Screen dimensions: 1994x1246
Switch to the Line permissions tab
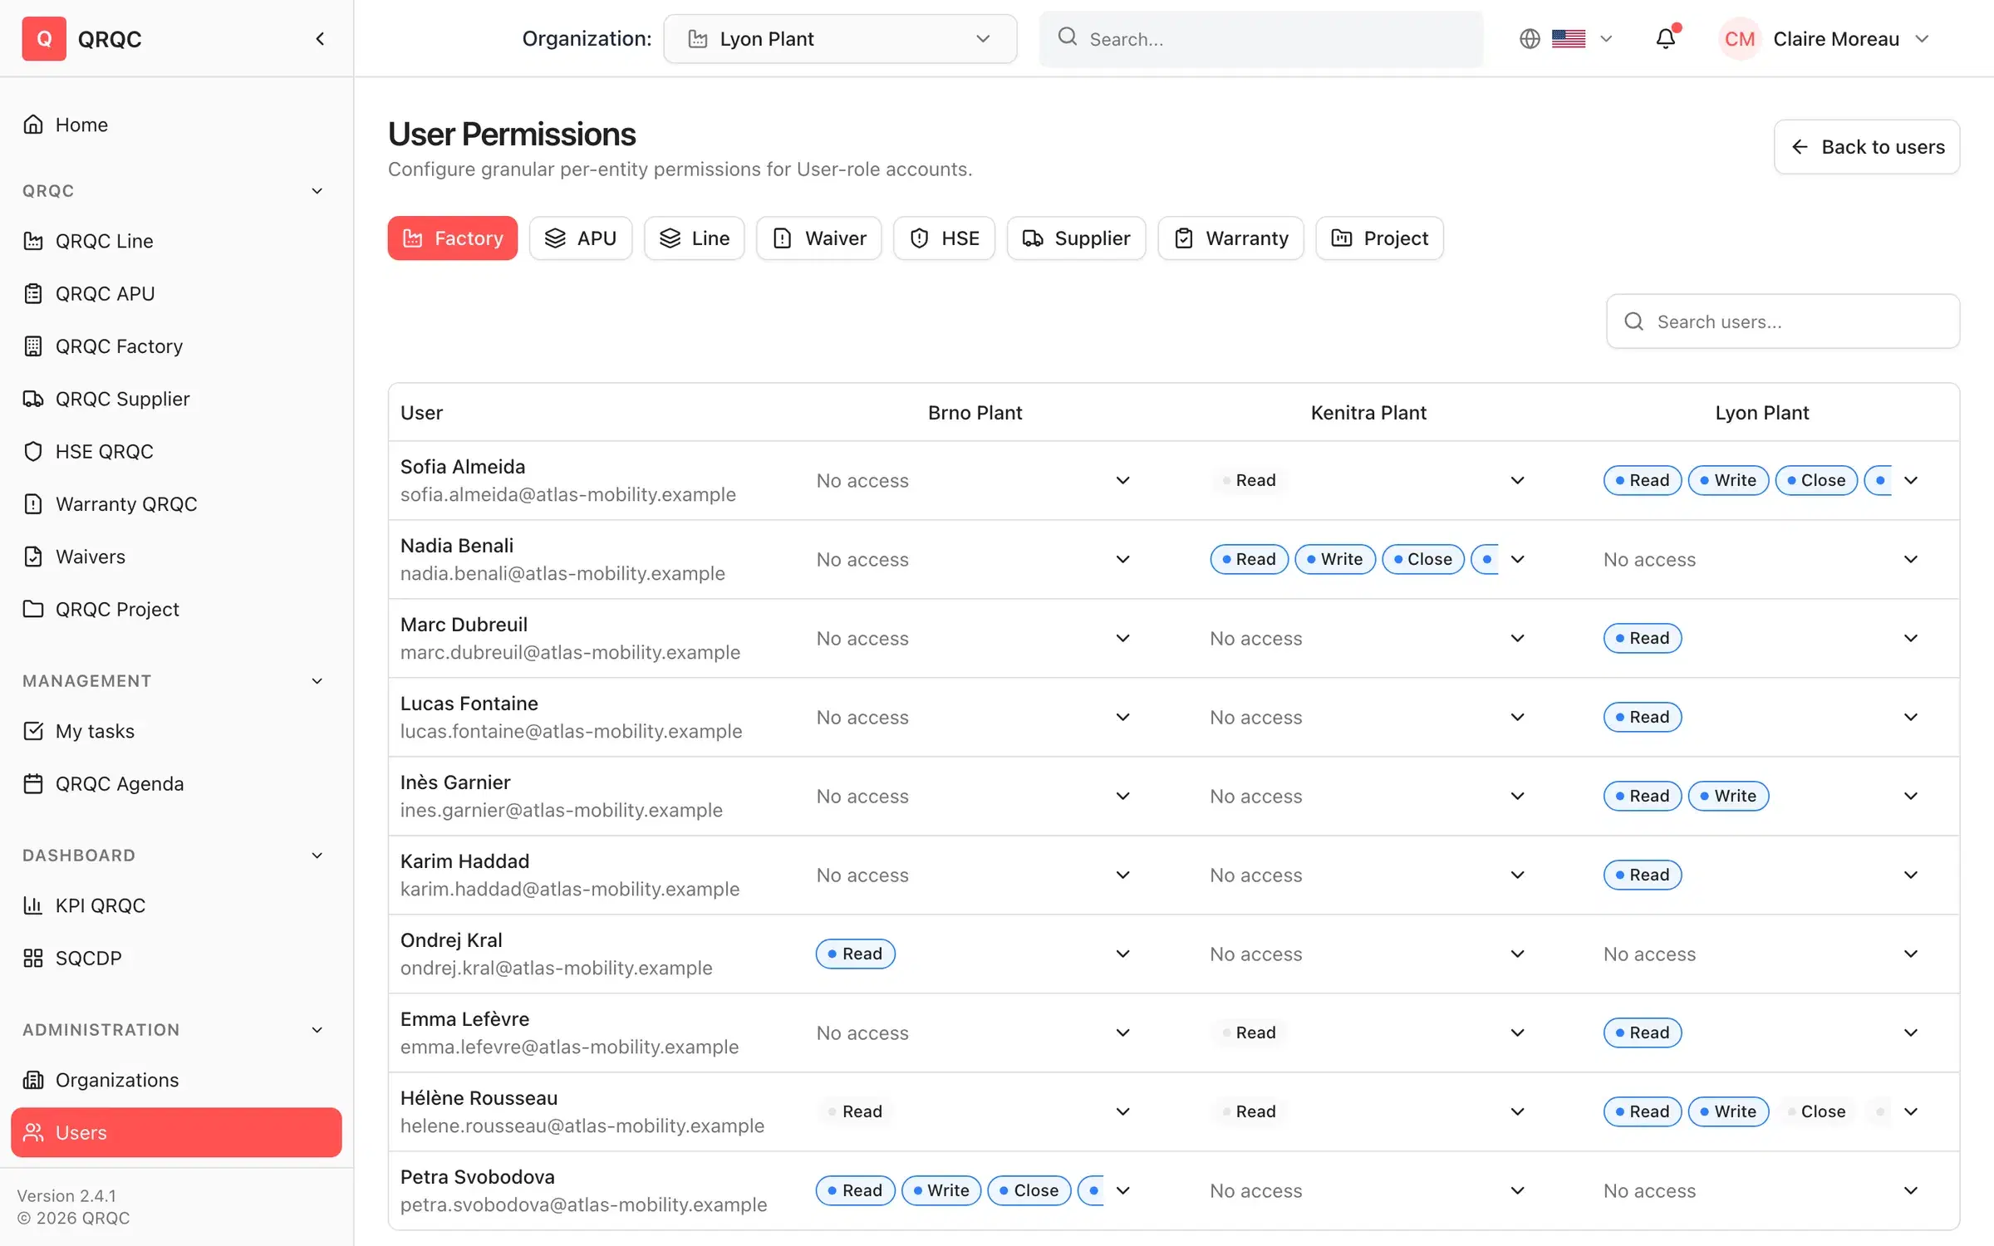(694, 238)
